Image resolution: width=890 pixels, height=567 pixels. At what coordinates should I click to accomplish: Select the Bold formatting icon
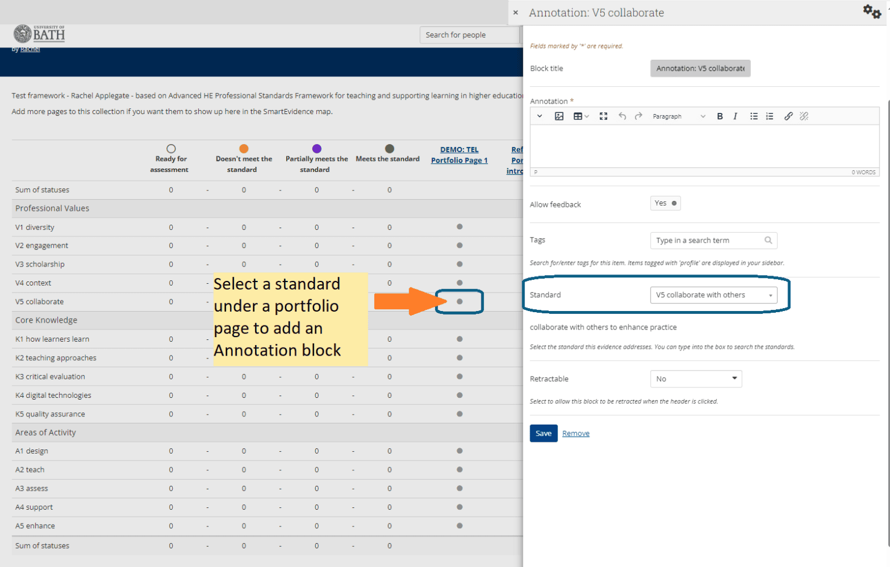[720, 116]
